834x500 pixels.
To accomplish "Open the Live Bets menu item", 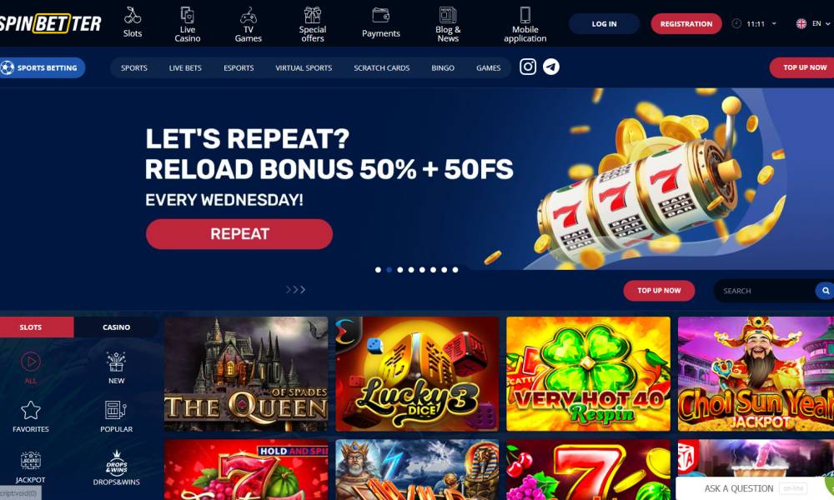I will 185,68.
